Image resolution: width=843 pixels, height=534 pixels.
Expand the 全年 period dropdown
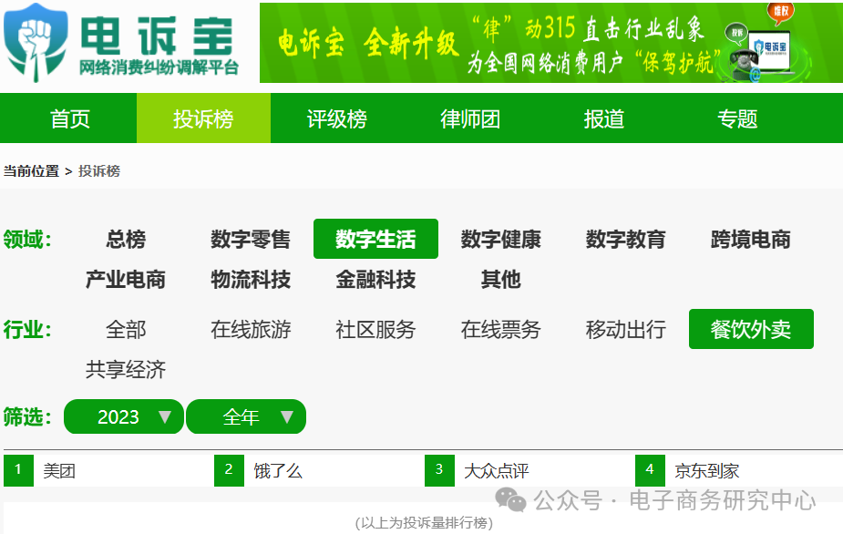pos(246,416)
